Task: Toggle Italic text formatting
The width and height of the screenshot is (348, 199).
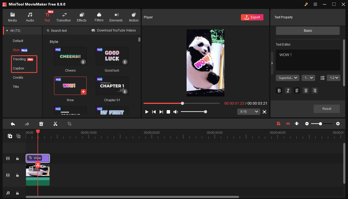Action: (288, 91)
